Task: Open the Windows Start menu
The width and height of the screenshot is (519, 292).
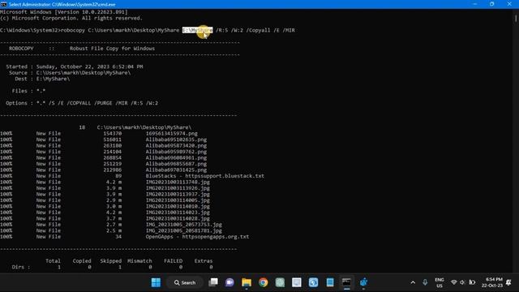Action: pyautogui.click(x=156, y=282)
